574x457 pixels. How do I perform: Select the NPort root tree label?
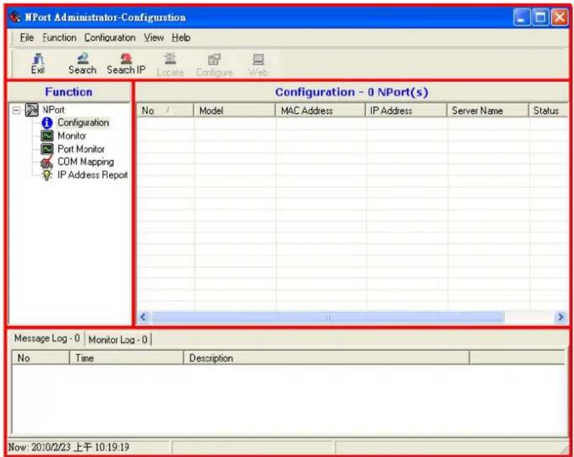[54, 110]
